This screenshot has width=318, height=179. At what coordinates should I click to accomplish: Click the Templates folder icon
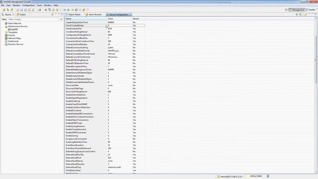pyautogui.click(x=6, y=32)
